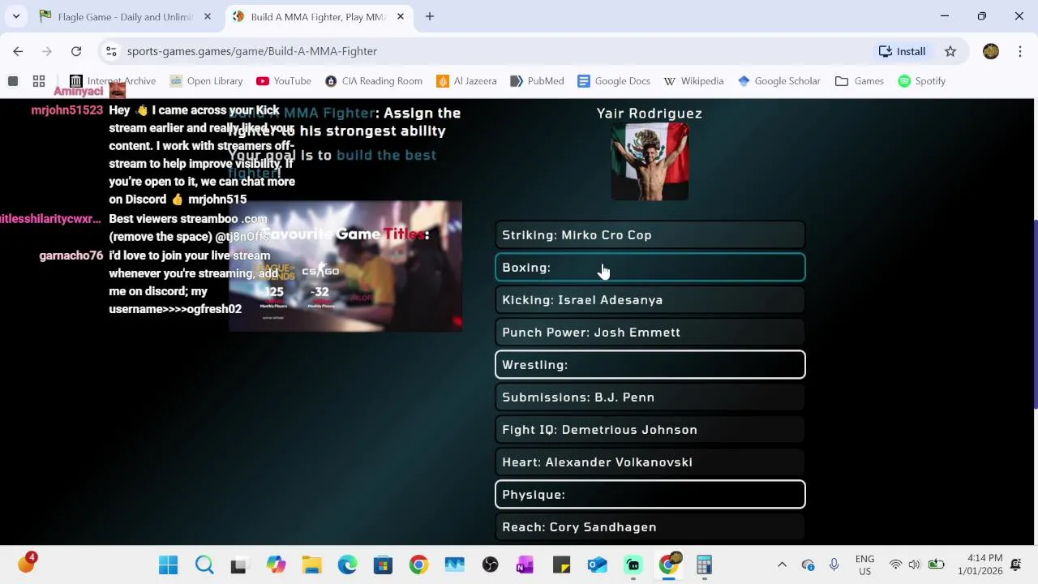
Task: Show hidden system tray icons
Action: [782, 565]
